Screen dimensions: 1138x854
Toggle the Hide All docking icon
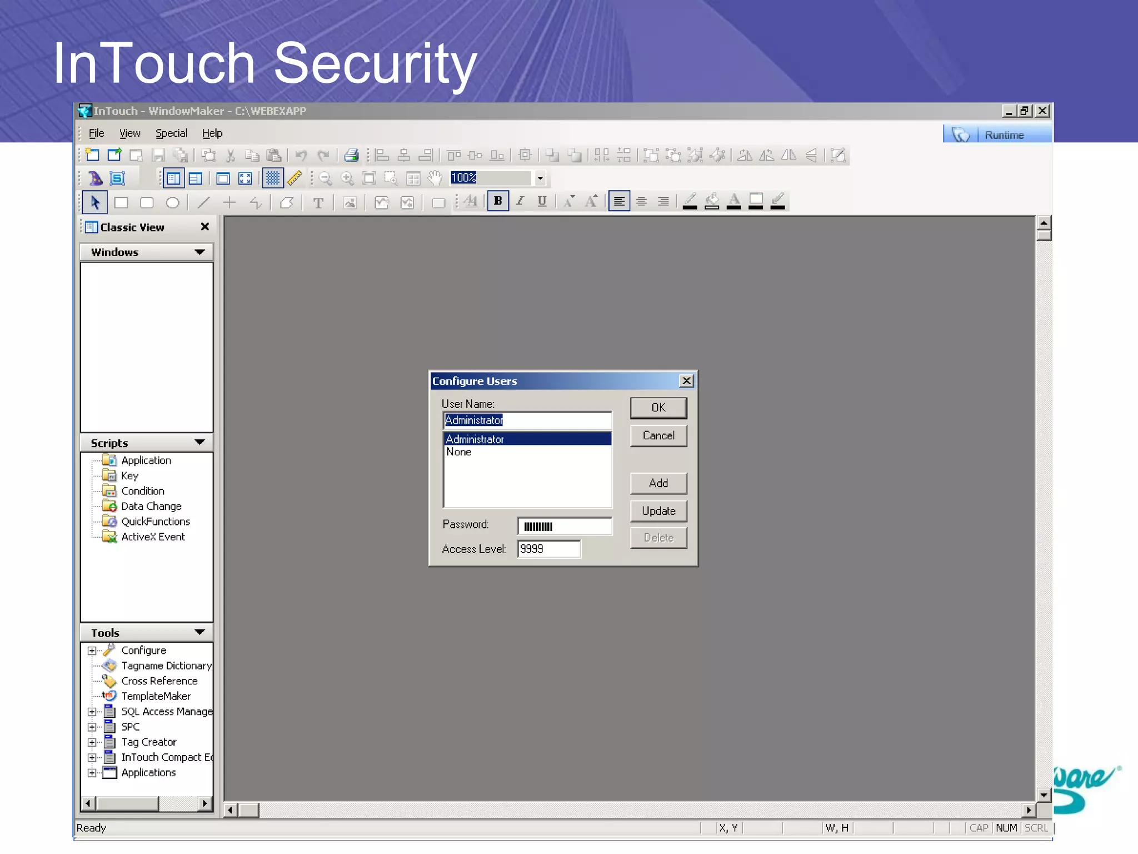[223, 178]
